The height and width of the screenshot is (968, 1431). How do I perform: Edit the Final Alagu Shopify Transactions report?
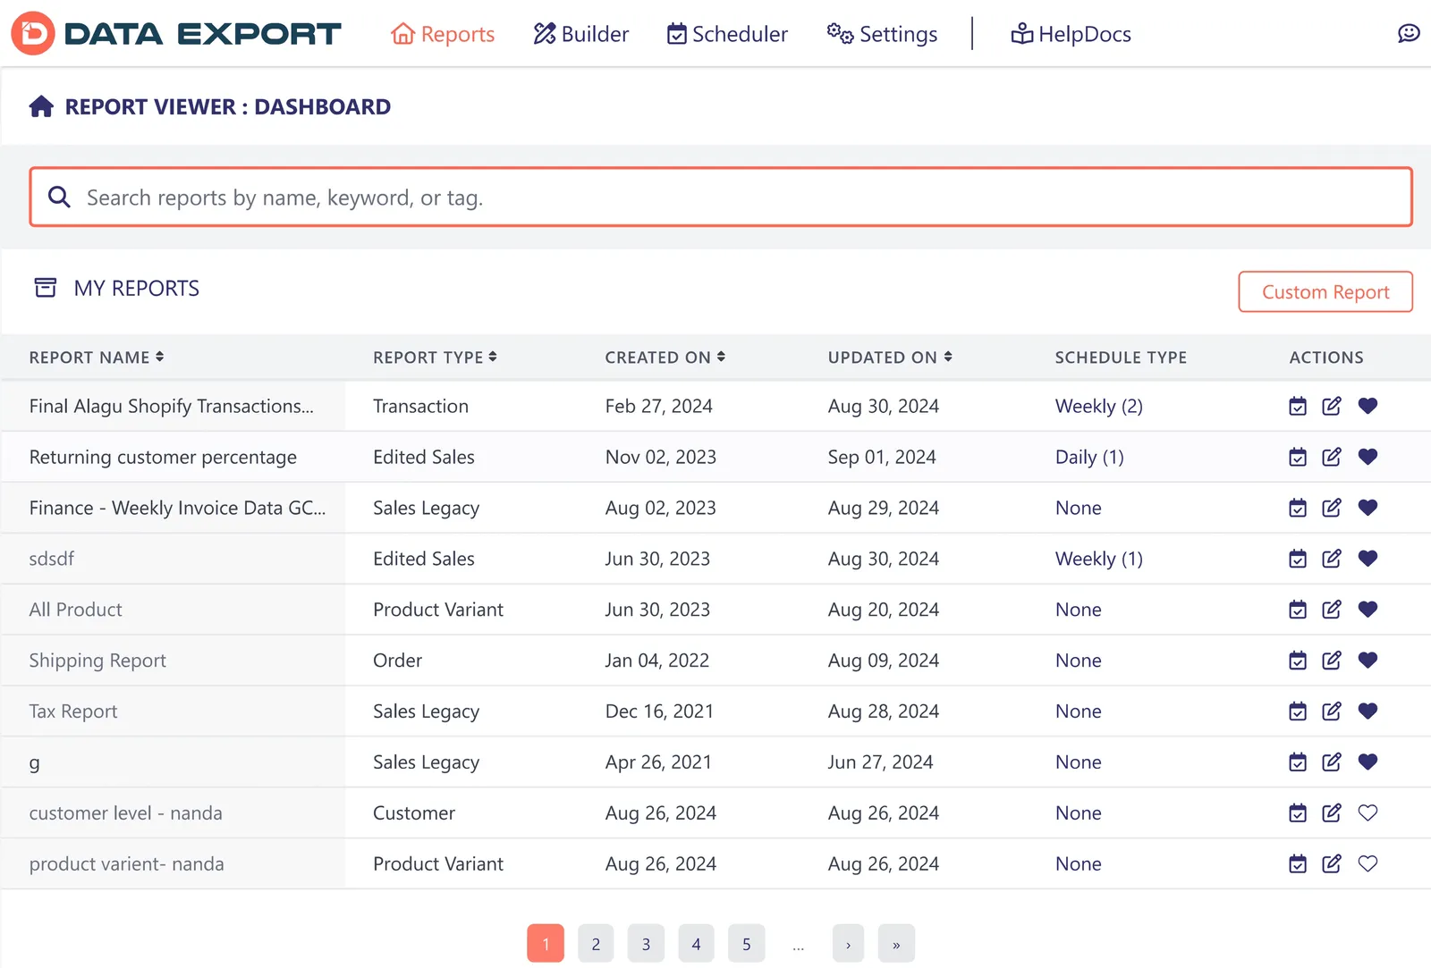1332,407
